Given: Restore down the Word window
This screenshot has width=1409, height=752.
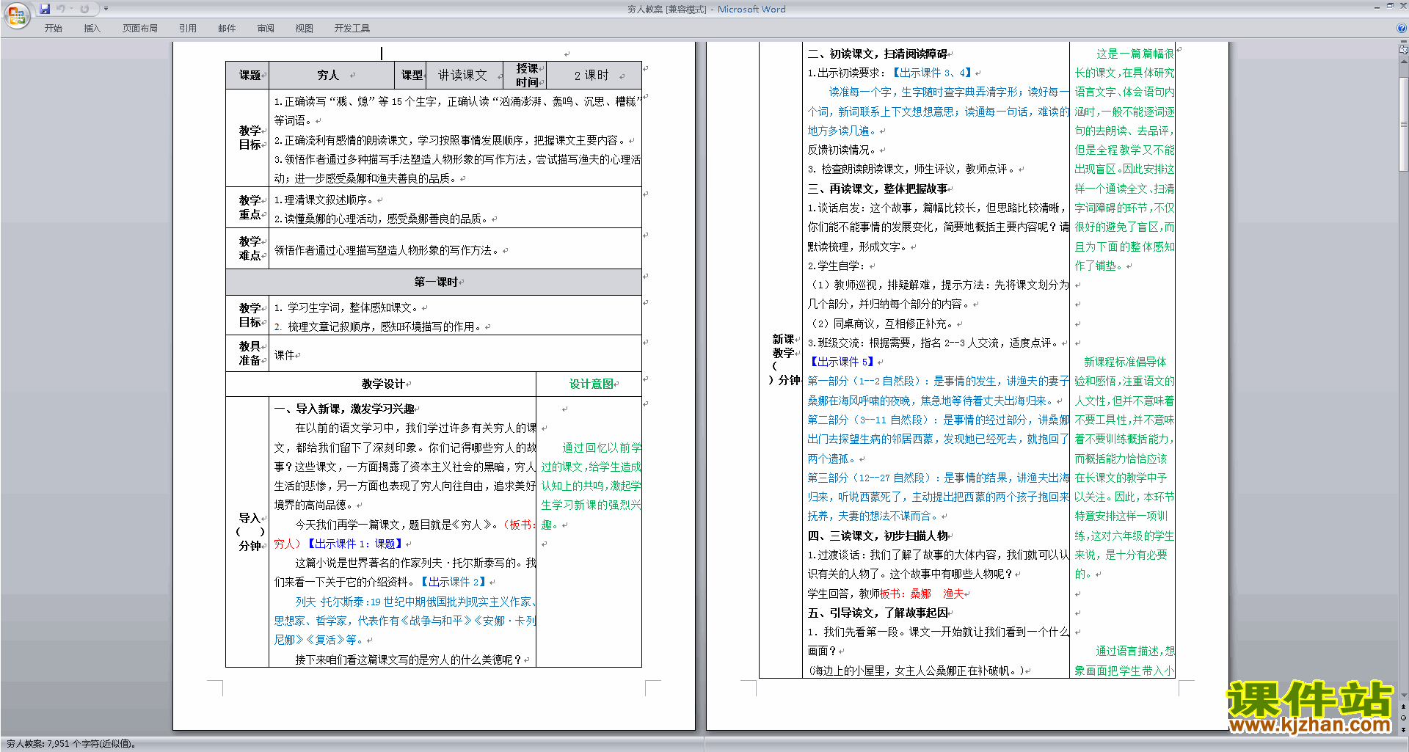Looking at the screenshot, I should [x=1390, y=6].
